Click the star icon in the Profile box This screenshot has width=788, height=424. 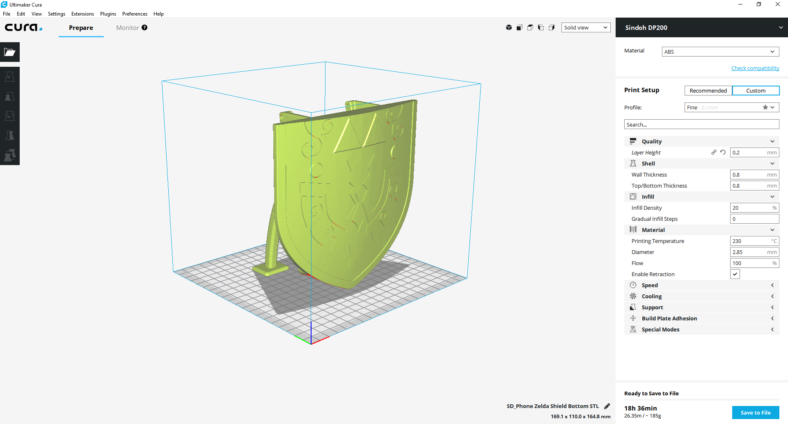pos(765,107)
